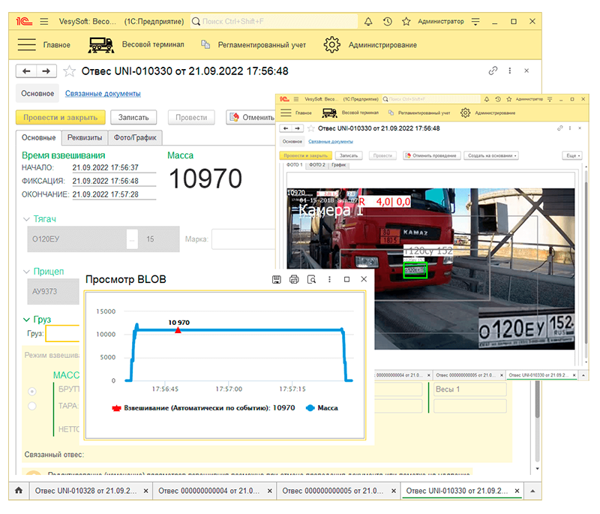Select the БРУТТО weighing mode radio button
Image resolution: width=600 pixels, height=514 pixels.
(x=31, y=391)
